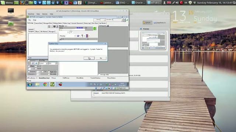Click the red record icon in system tray

(181, 3)
